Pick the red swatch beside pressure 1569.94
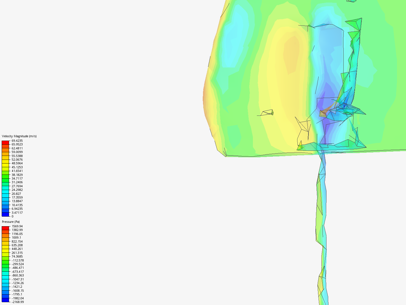 coord(5,228)
